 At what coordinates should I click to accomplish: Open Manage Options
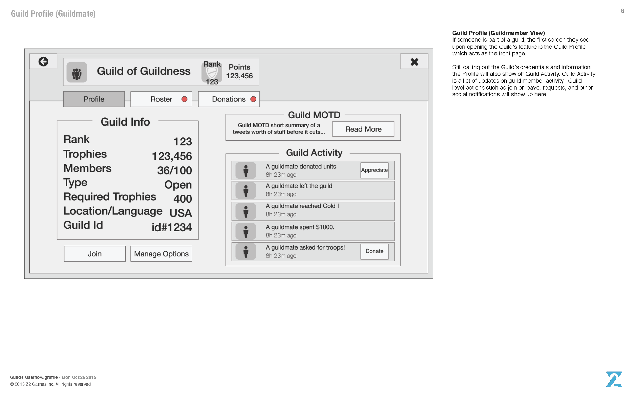(x=161, y=254)
